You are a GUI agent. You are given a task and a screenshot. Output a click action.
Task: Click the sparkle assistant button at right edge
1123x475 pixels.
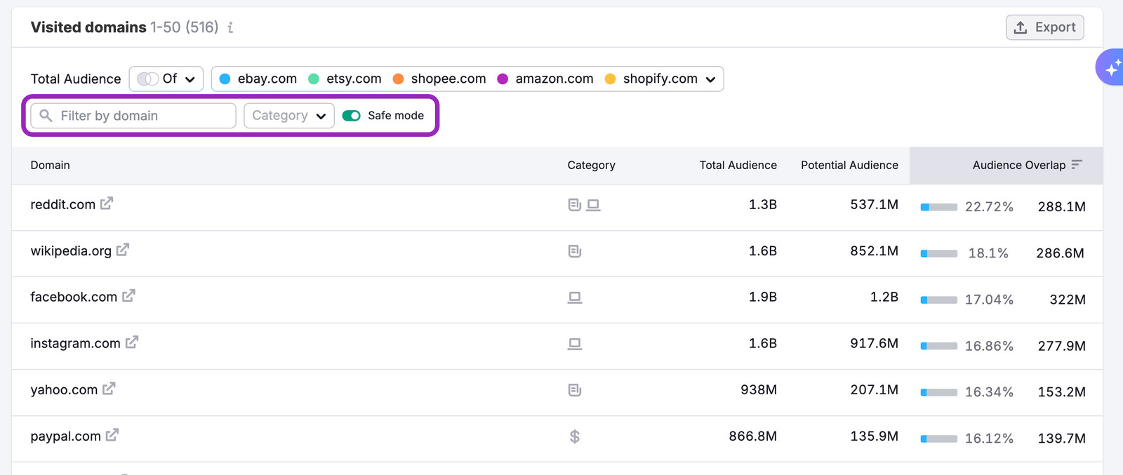pos(1111,67)
